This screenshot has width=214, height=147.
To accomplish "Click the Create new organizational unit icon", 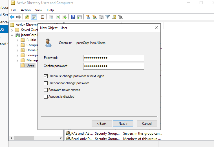I will tap(101, 17).
